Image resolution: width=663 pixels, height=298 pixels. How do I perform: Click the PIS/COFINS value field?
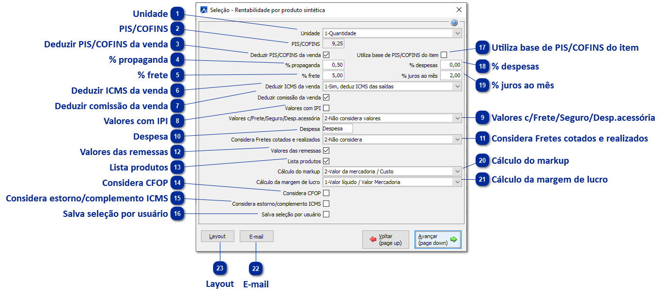(333, 43)
